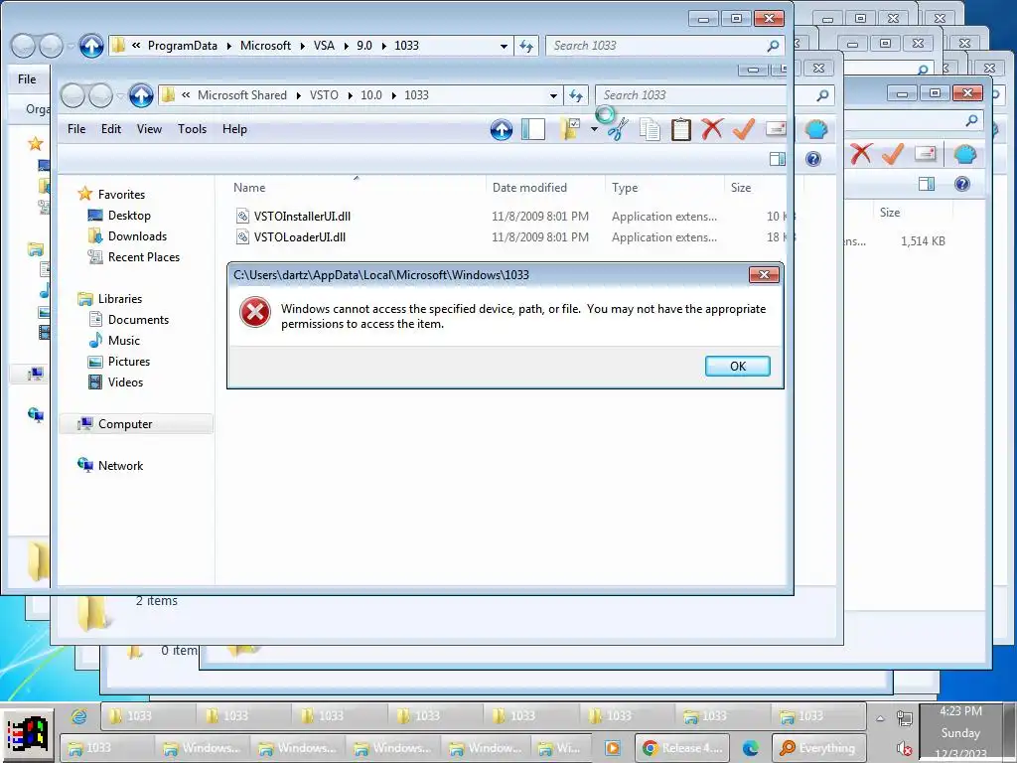The height and width of the screenshot is (763, 1017).
Task: Open the View menu
Action: pyautogui.click(x=149, y=129)
